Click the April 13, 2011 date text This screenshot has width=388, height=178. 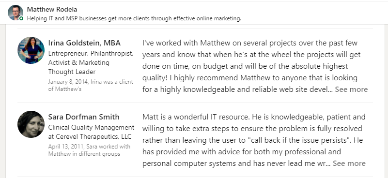[x=66, y=147]
